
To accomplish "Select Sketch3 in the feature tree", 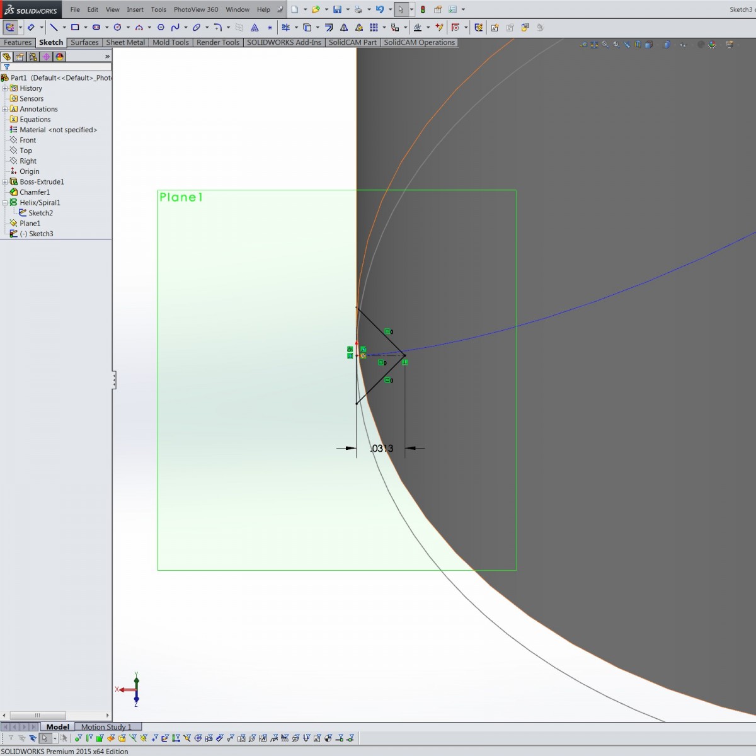I will [37, 234].
